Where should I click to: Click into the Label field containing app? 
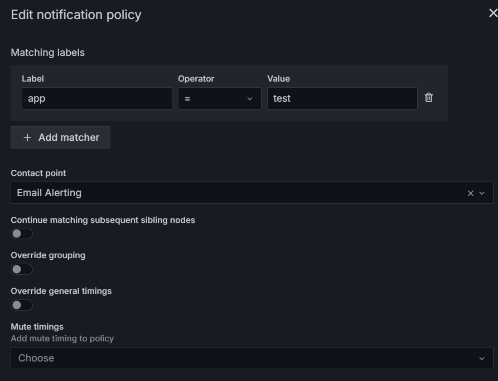[96, 98]
